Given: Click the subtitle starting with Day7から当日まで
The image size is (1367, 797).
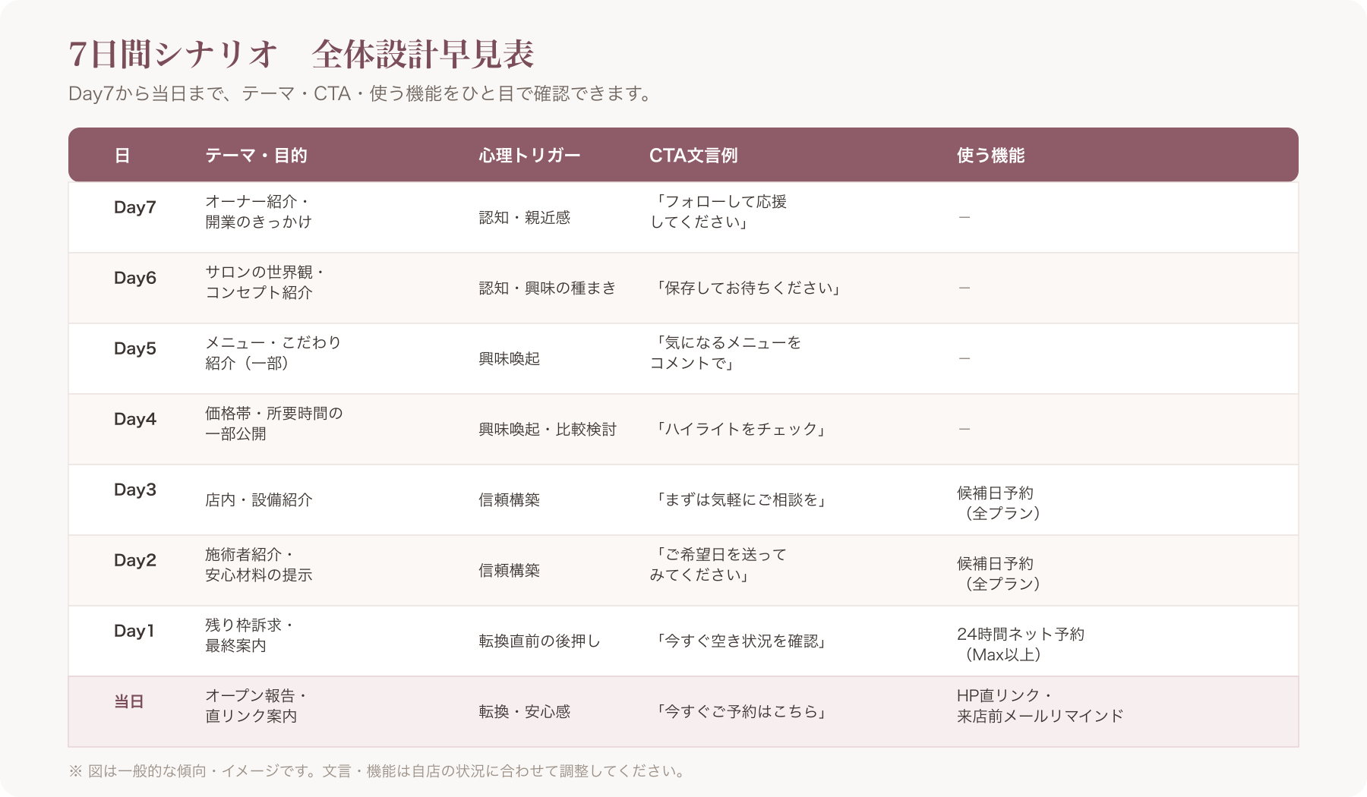Looking at the screenshot, I should point(361,94).
